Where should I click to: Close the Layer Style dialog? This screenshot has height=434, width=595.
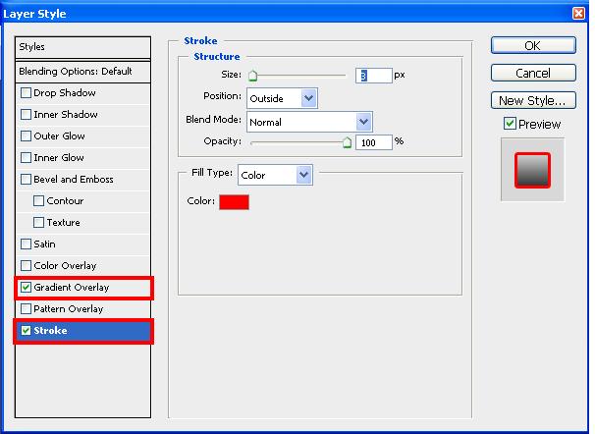(578, 12)
